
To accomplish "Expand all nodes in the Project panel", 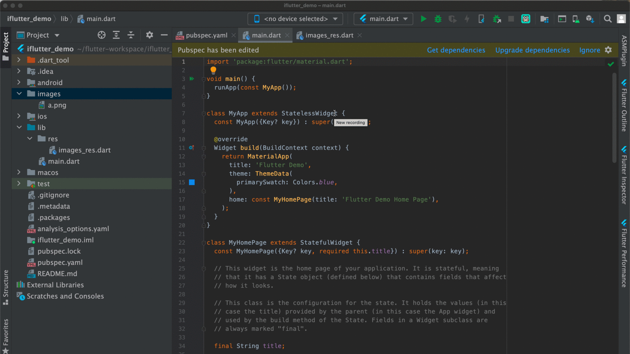I will point(116,35).
